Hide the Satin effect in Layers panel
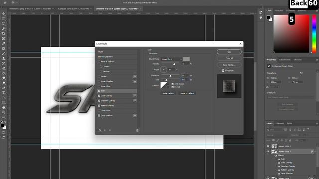This screenshot has width=319, height=179. click(x=279, y=159)
